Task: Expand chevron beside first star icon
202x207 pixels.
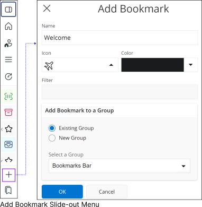Action: tap(2, 130)
